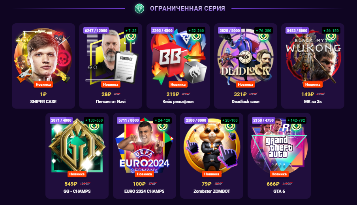The height and width of the screenshot is (205, 357).
Task: Click the 2150 / 4750 stock counter
Action: (263, 120)
